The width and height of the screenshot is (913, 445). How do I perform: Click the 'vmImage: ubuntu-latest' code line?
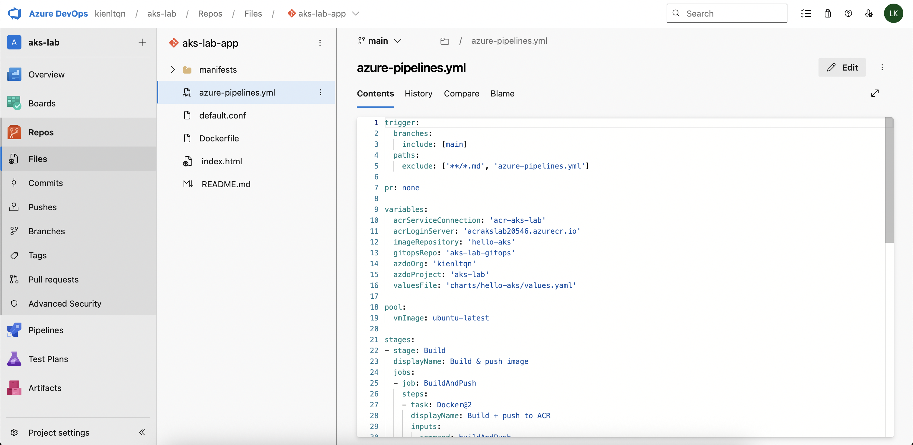click(x=441, y=318)
